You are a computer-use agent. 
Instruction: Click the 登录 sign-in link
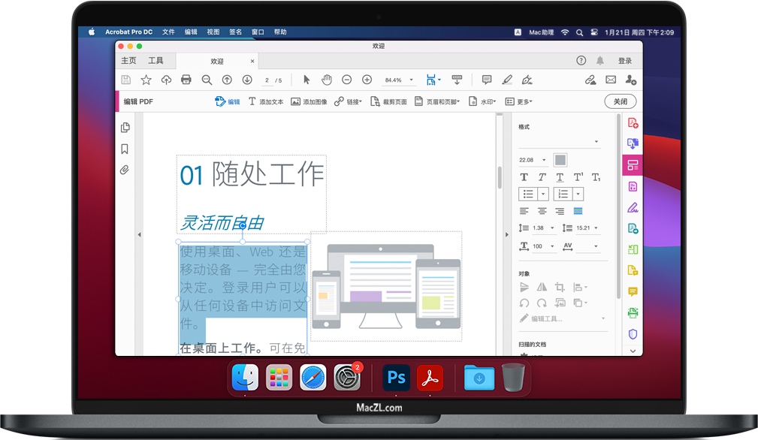624,61
